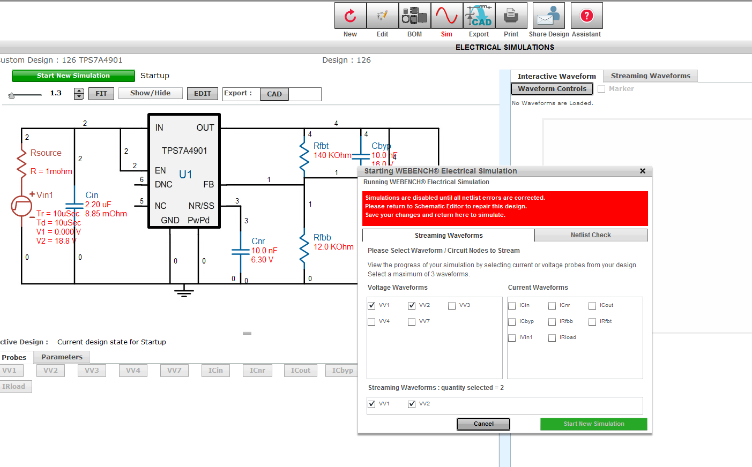Click the ICnr probe button under Probes
752x467 pixels.
click(258, 371)
